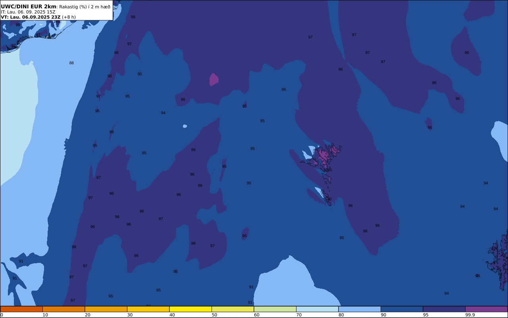Select the 30–40 golden legend swatch
508x318 pixels.
tap(148, 309)
